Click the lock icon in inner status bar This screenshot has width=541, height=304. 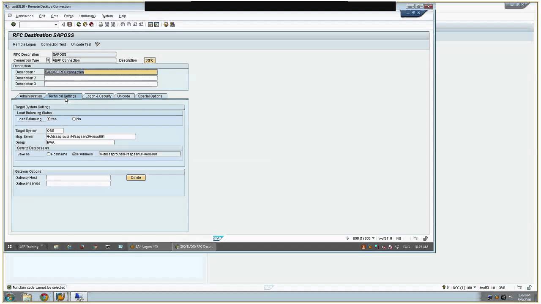[425, 239]
